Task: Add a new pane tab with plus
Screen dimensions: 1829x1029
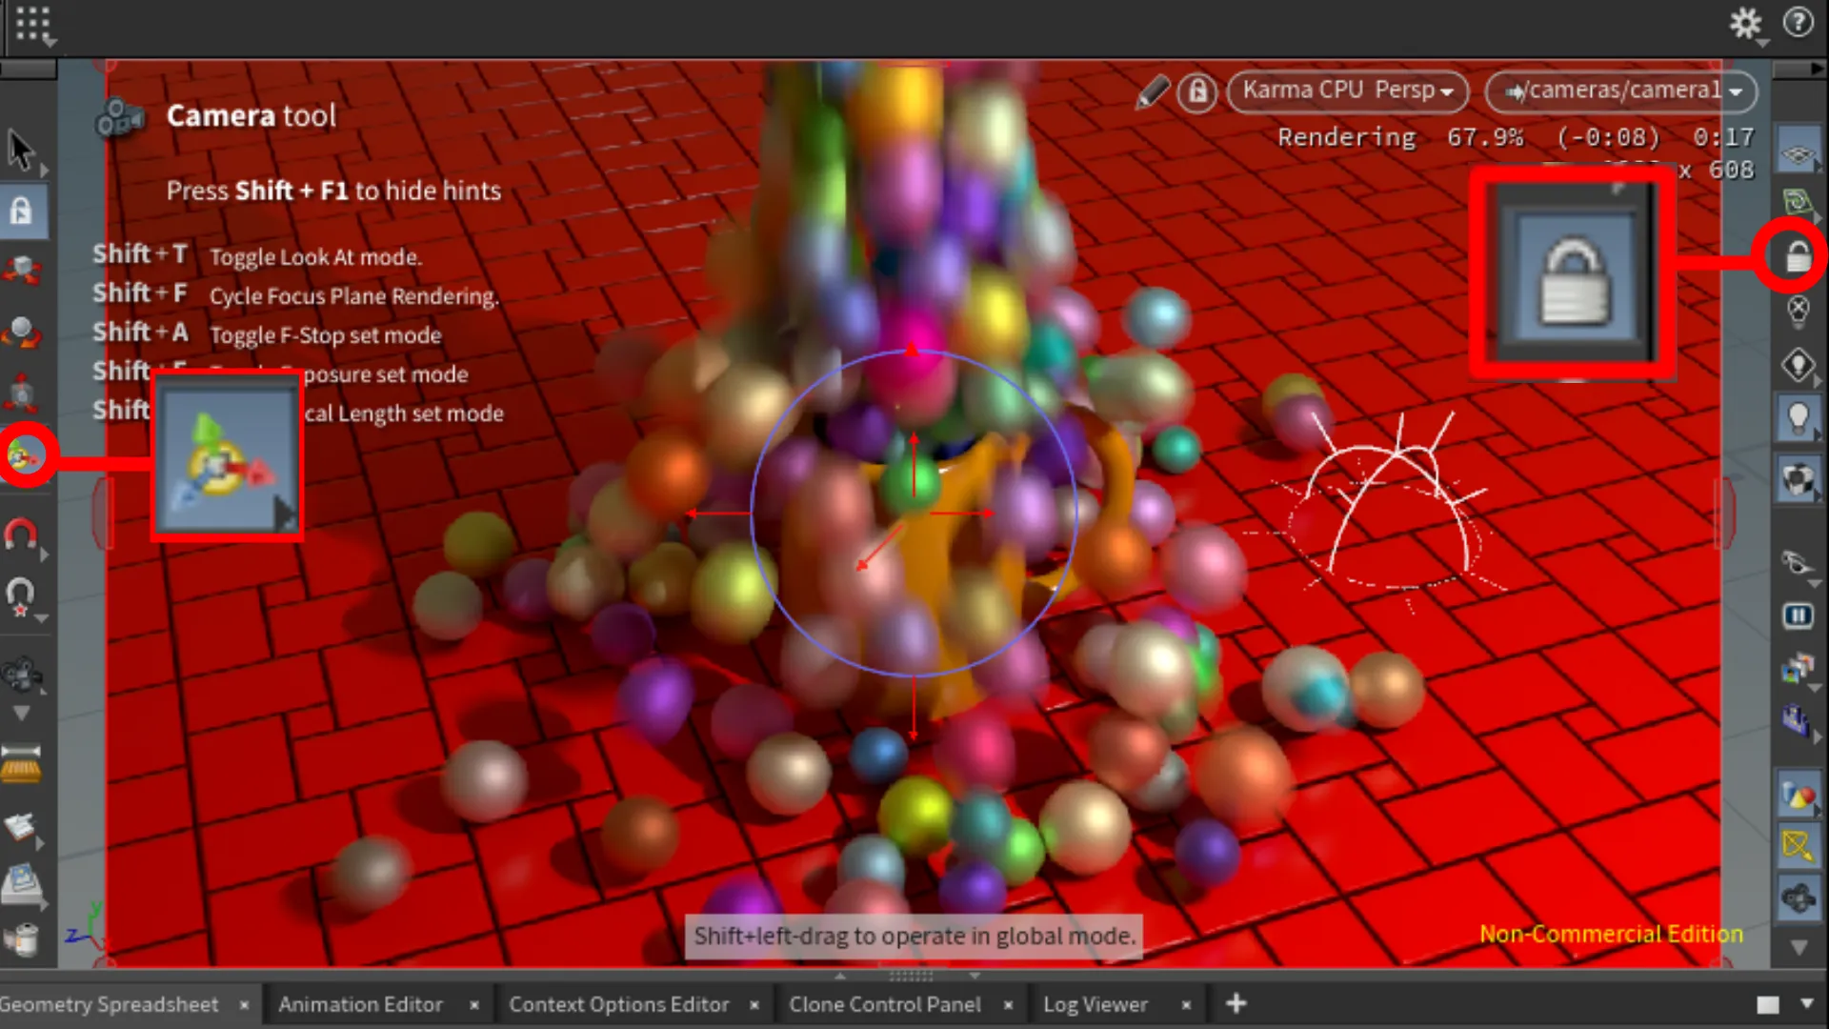Action: [x=1236, y=1003]
